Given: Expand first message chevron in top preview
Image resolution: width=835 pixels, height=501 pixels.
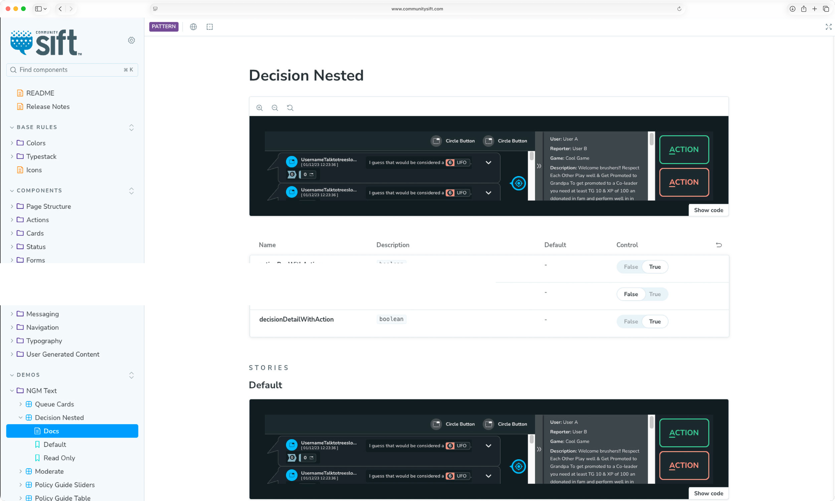Looking at the screenshot, I should (488, 162).
